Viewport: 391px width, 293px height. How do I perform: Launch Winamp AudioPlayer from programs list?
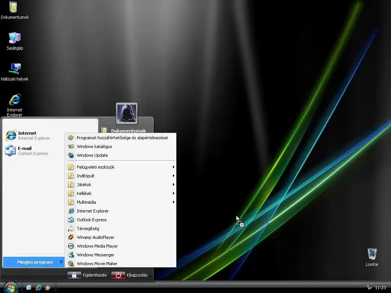121,237
